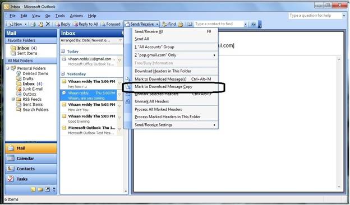Toggle flag on 'Good Evening' message

point(119,118)
